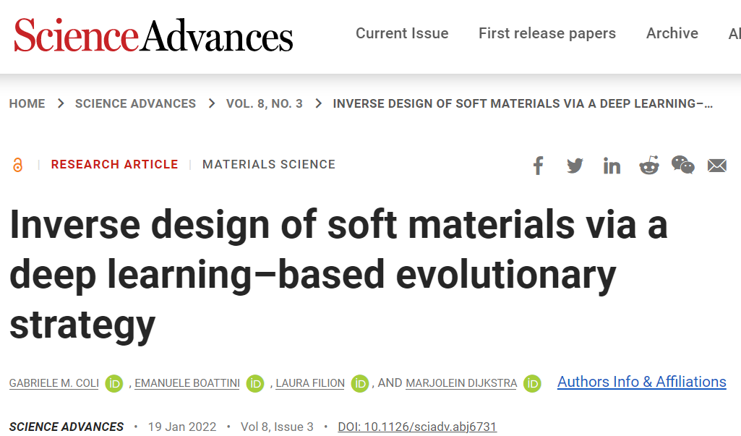
Task: Click the Open Access padlock icon
Action: (17, 164)
